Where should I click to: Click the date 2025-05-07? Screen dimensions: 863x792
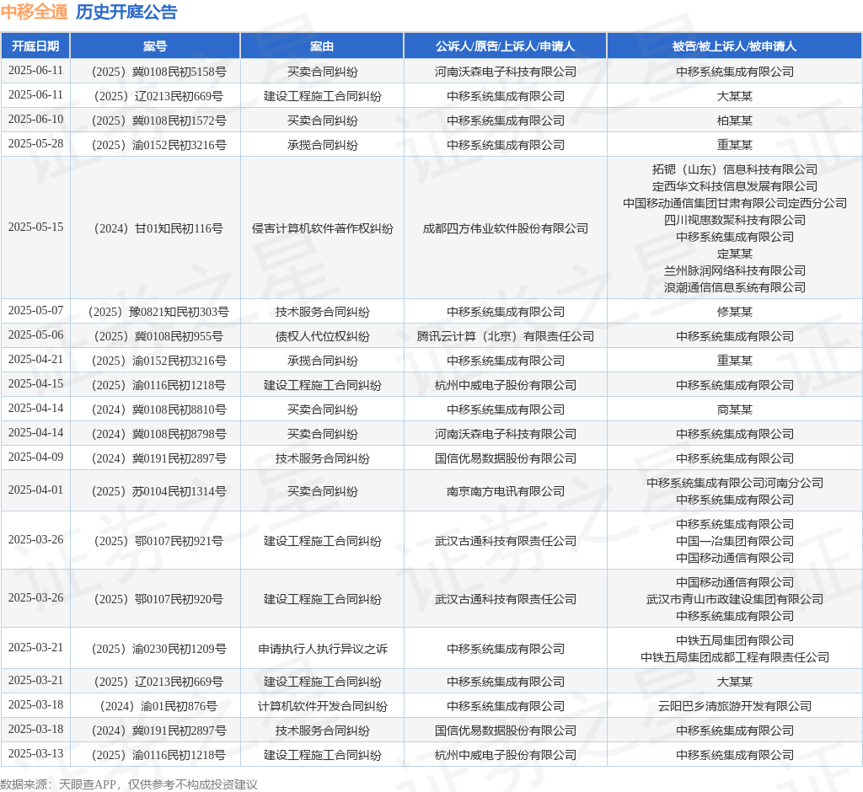point(35,310)
